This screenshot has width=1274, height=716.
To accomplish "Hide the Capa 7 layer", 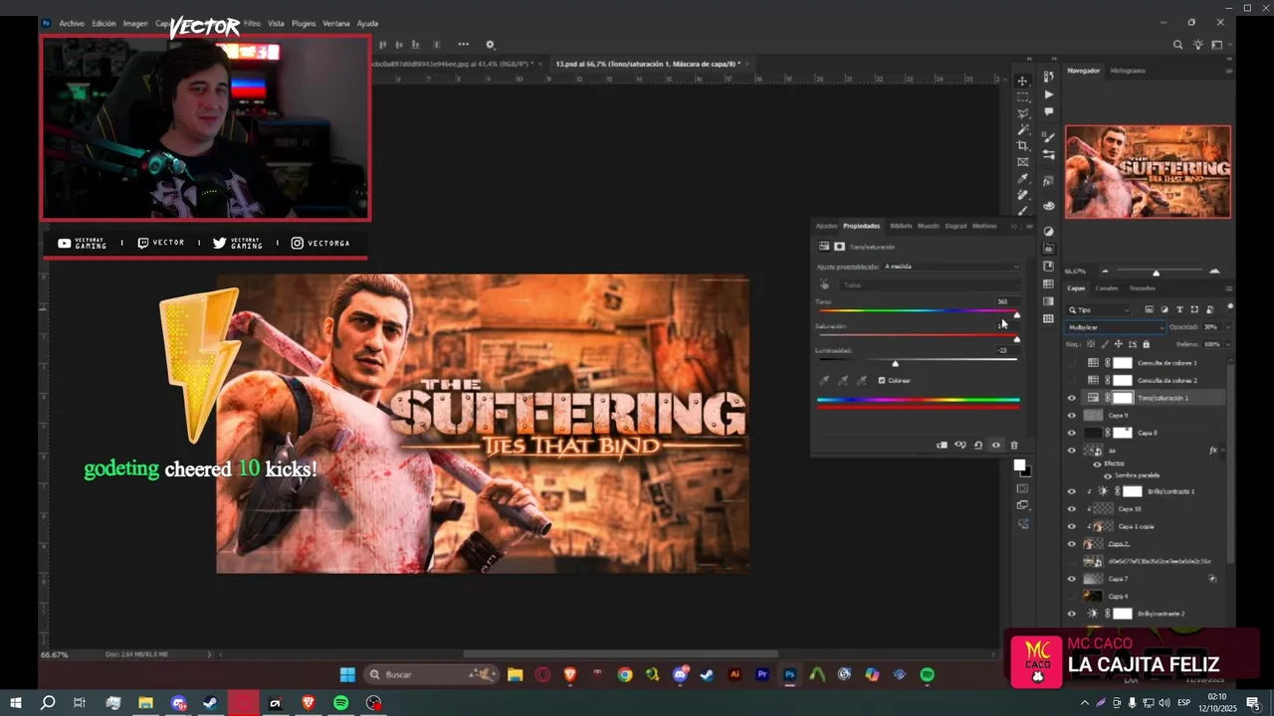I will [x=1072, y=579].
